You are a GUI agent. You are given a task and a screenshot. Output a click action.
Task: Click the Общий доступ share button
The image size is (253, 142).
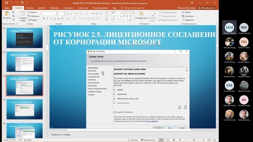click(x=206, y=8)
